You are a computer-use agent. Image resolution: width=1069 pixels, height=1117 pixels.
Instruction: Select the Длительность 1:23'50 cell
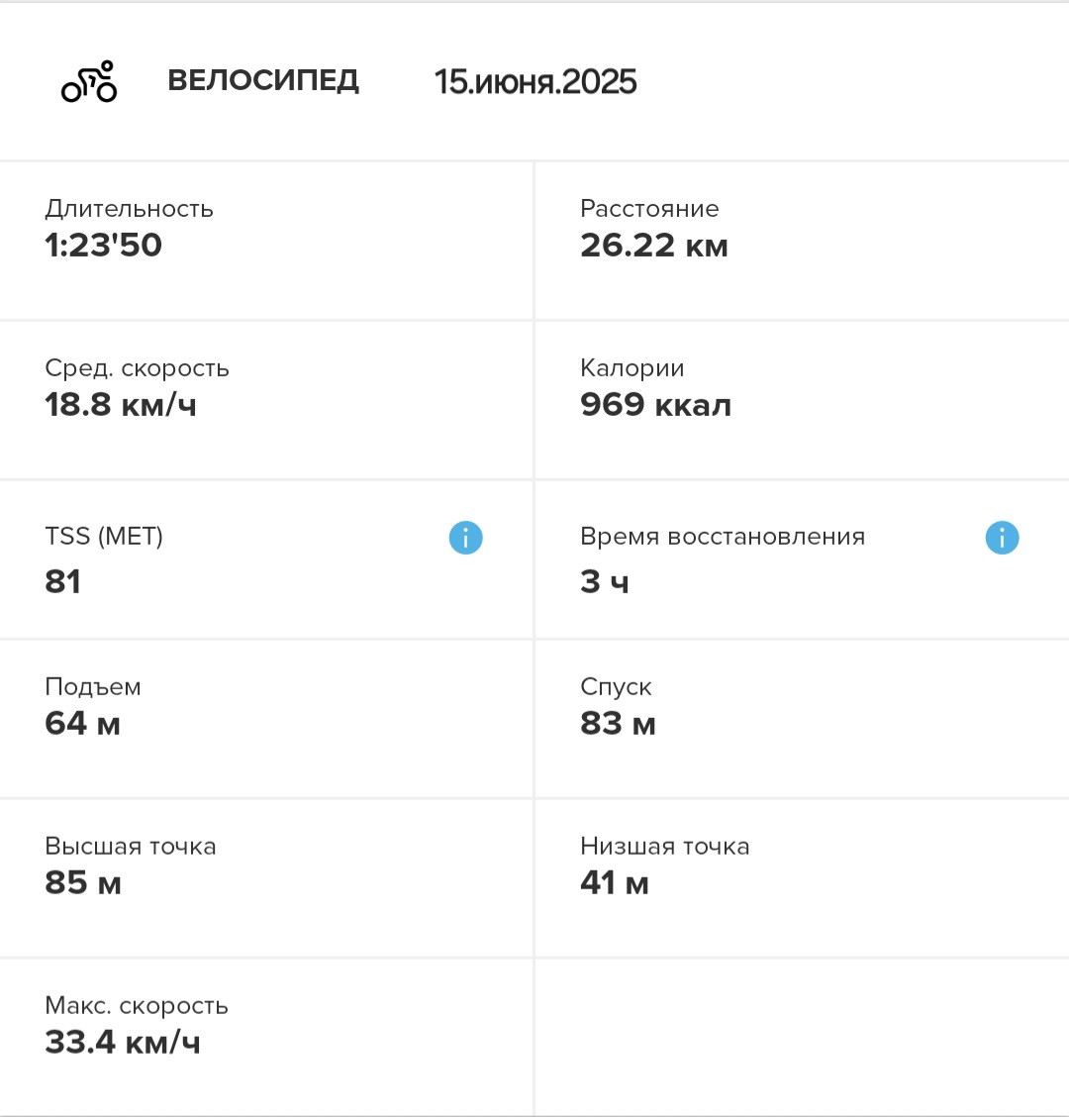[x=266, y=241]
